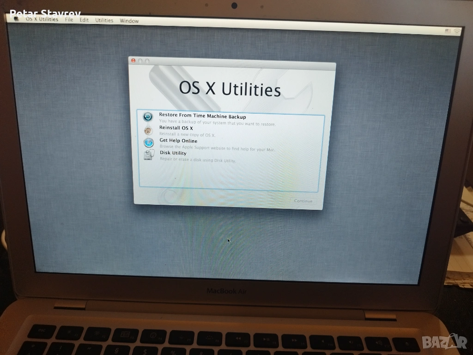Click the Safari compass icon for online help
The height and width of the screenshot is (355, 473).
pos(148,142)
